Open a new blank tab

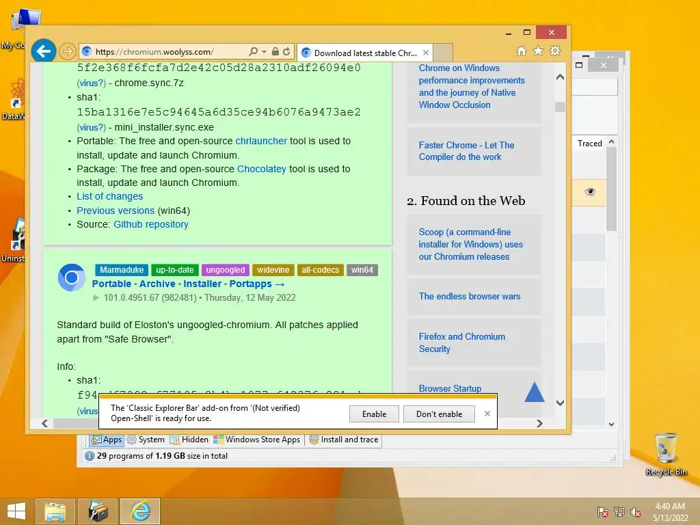[x=443, y=53]
